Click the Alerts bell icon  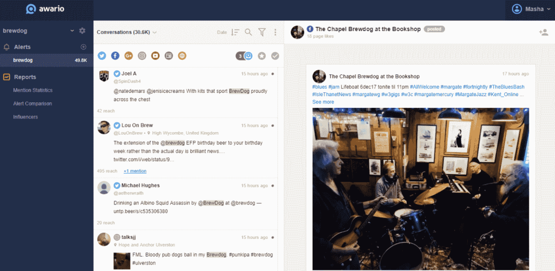tap(6, 47)
